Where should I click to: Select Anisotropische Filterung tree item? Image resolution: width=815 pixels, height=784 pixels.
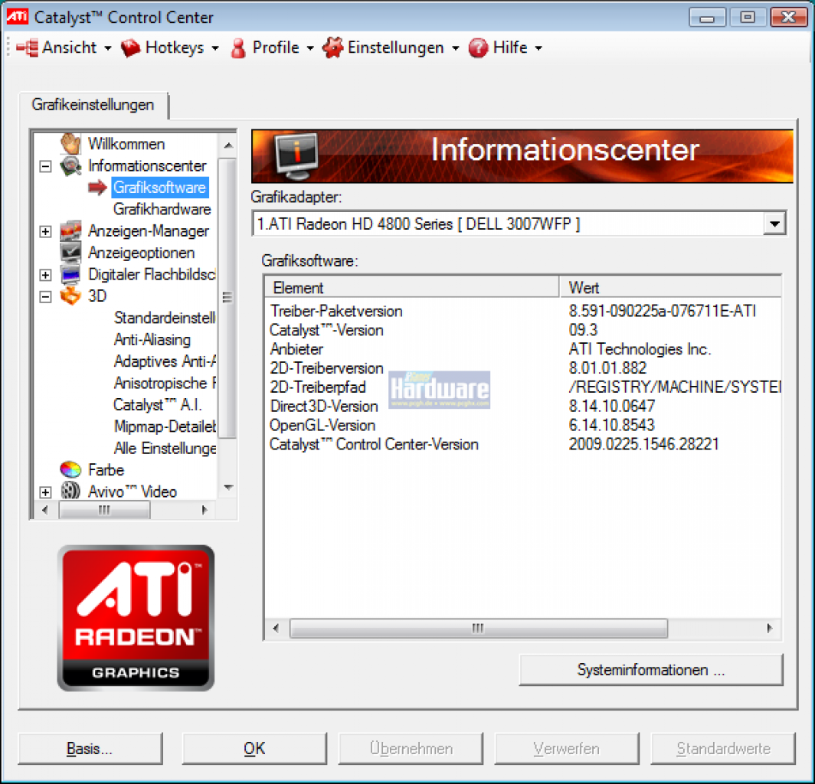pyautogui.click(x=164, y=384)
